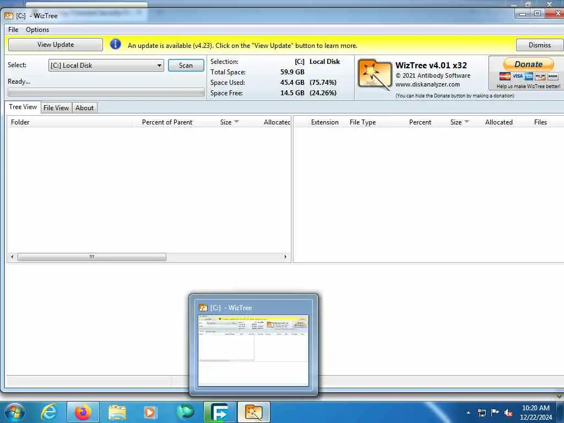This screenshot has width=564, height=423.
Task: Click the WizTree v4.01 x32 heading
Action: tap(431, 66)
